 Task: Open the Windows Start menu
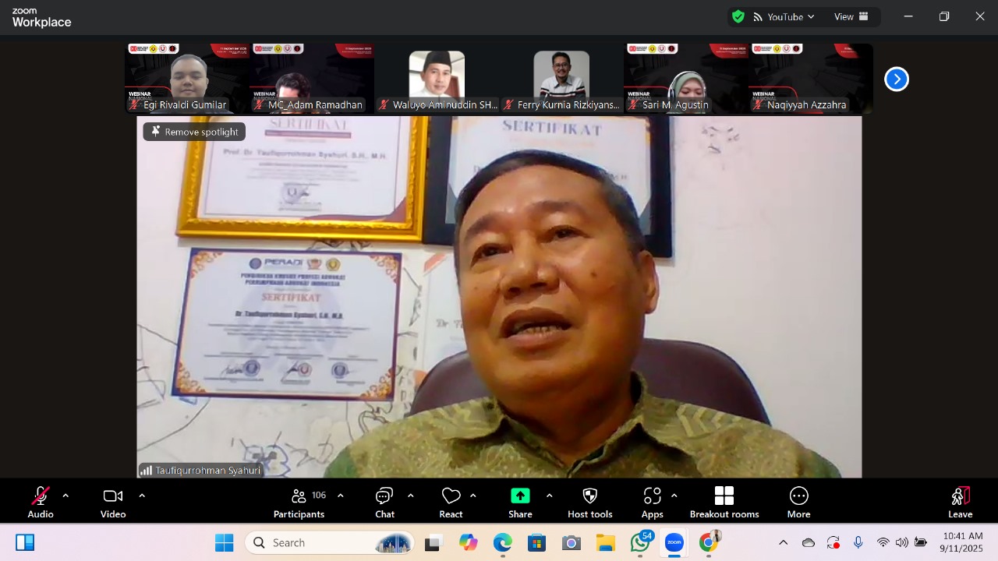click(x=224, y=542)
